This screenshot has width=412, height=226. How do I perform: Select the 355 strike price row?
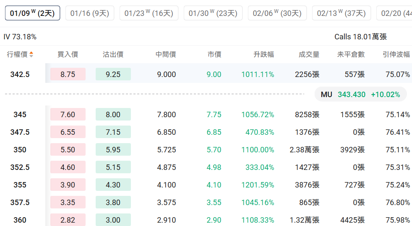(x=20, y=185)
